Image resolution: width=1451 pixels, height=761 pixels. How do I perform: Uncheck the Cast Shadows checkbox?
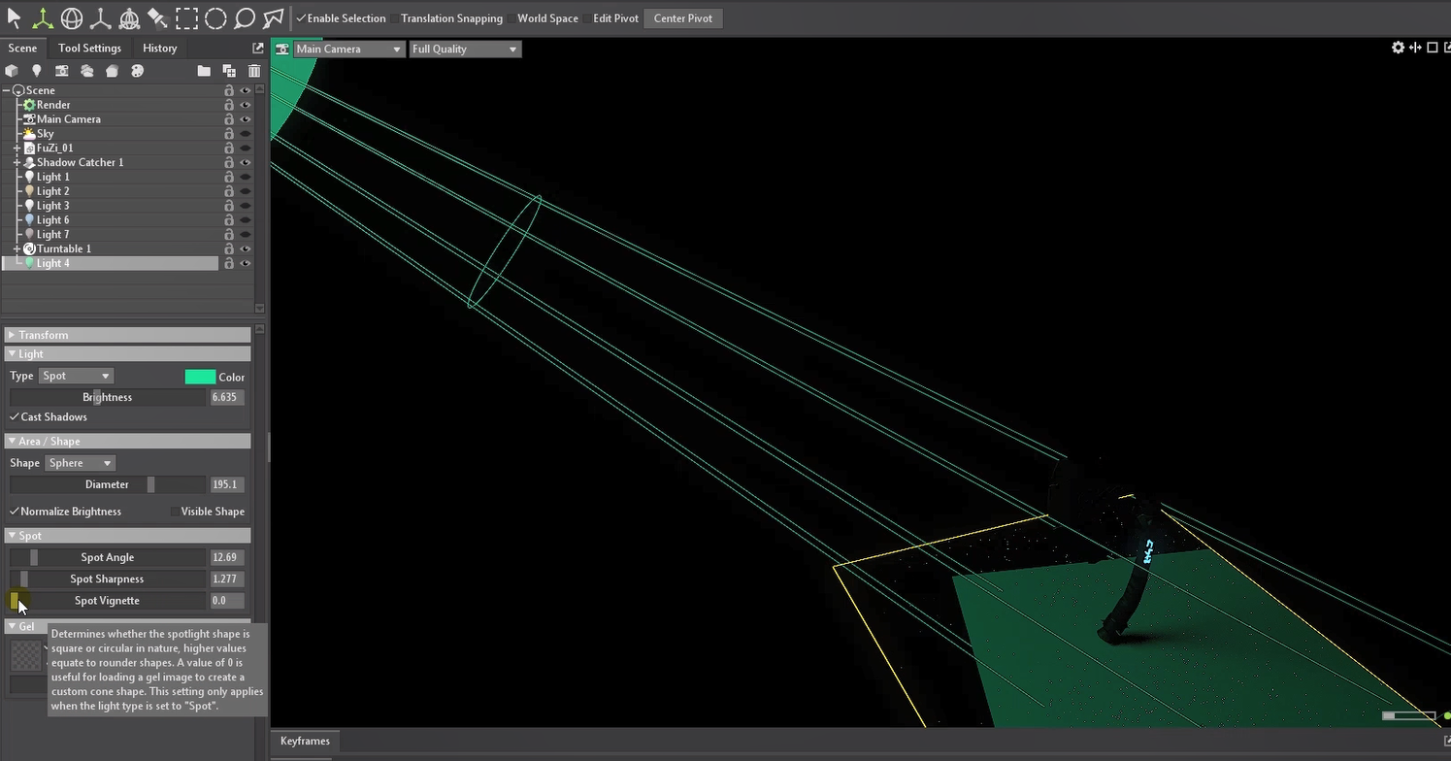15,416
